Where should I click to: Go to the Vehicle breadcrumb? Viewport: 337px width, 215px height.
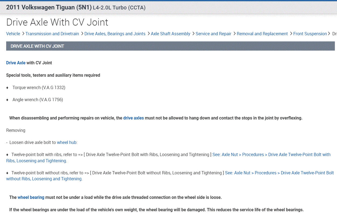(x=13, y=34)
